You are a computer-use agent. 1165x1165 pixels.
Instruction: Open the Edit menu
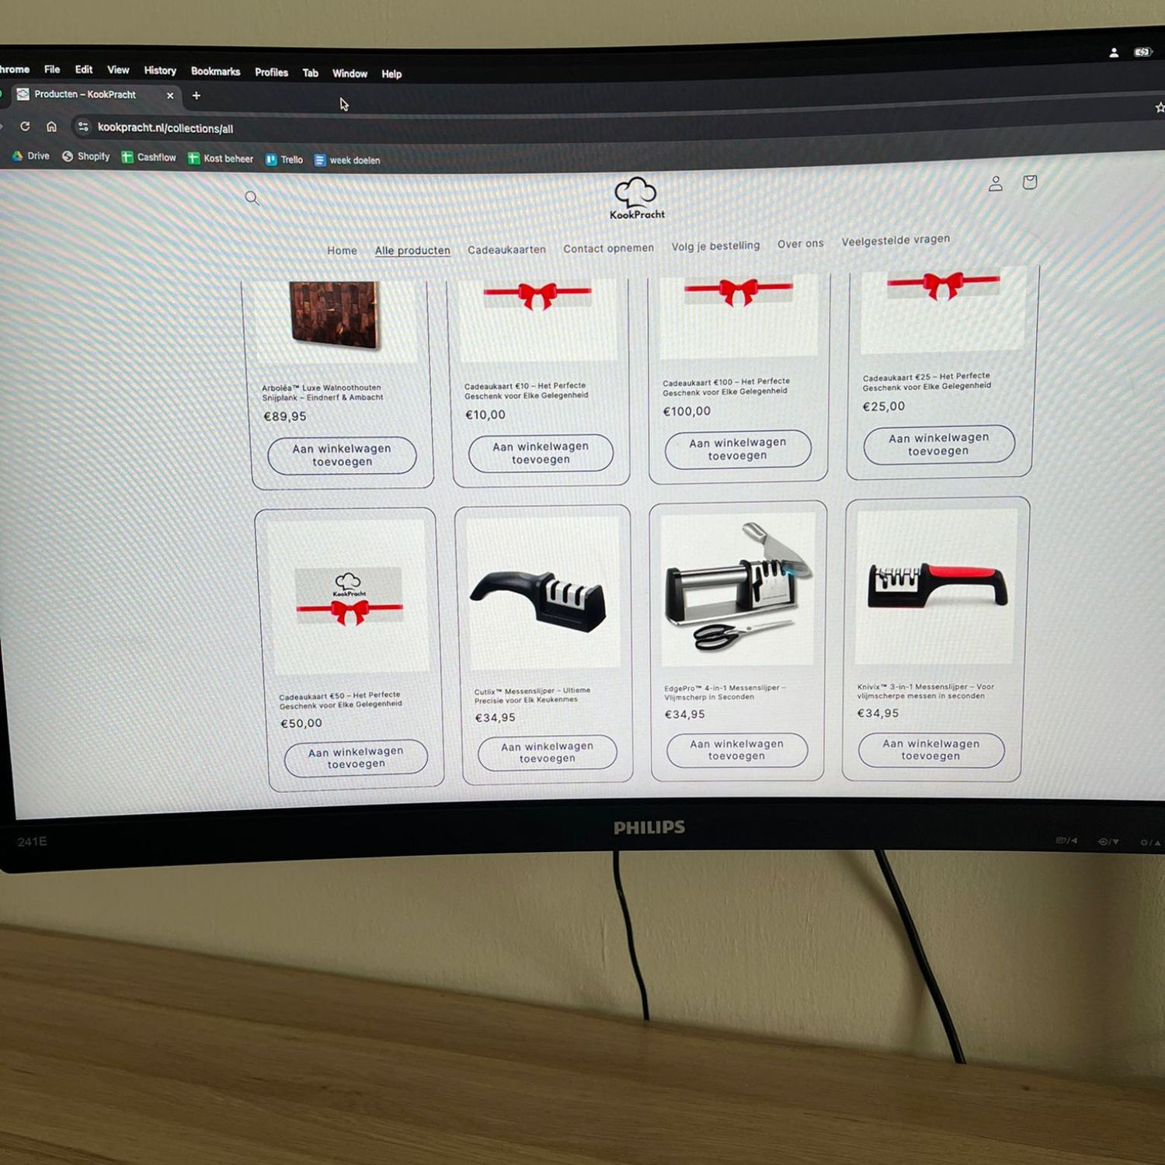click(84, 69)
